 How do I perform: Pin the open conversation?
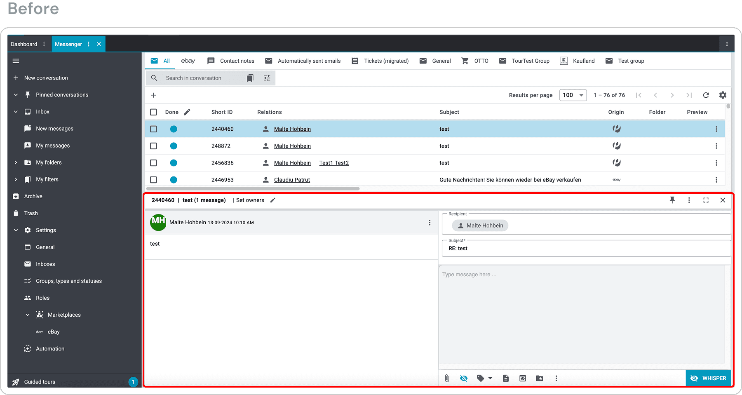coord(672,200)
